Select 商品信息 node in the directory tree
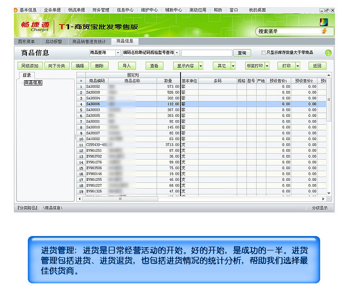The height and width of the screenshot is (294, 348). 33,83
